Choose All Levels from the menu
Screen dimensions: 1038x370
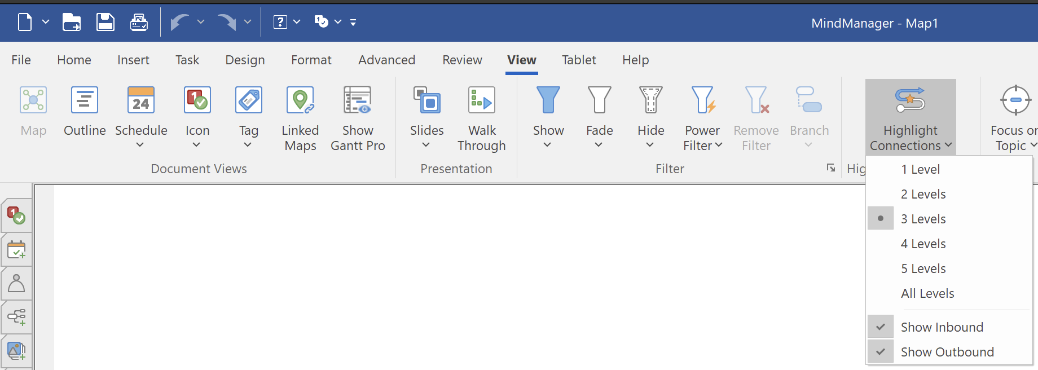[927, 293]
